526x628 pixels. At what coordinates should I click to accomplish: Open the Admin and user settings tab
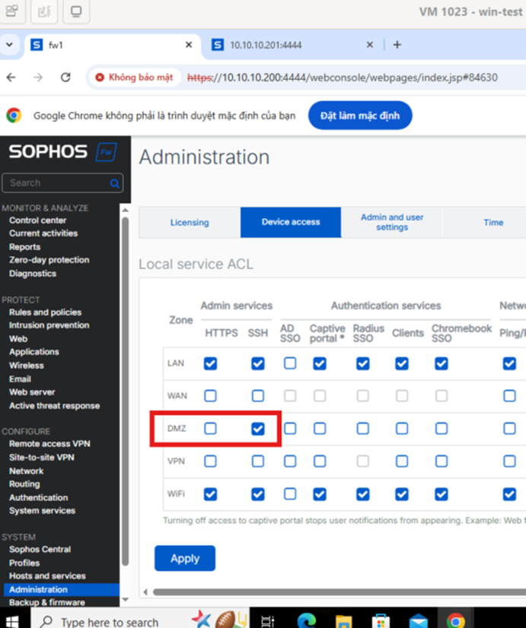coord(392,223)
